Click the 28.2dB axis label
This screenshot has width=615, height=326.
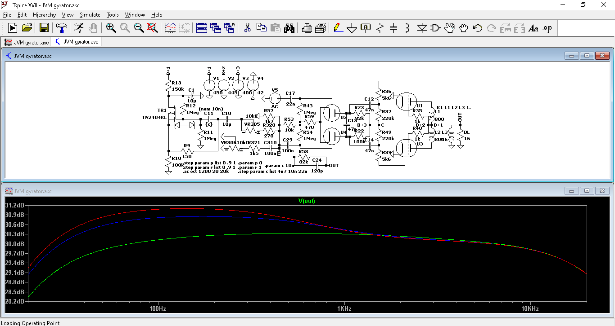coord(14,301)
